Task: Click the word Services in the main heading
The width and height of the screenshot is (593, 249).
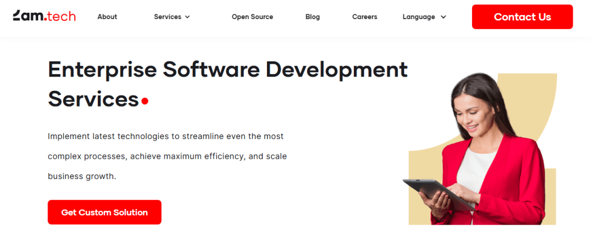Action: (93, 99)
